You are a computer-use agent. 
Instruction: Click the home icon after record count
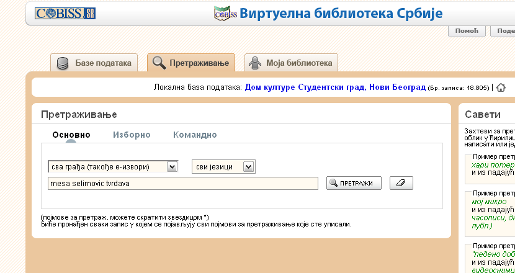tap(501, 87)
